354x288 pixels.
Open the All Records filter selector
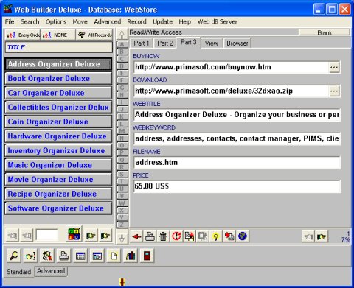[94, 35]
